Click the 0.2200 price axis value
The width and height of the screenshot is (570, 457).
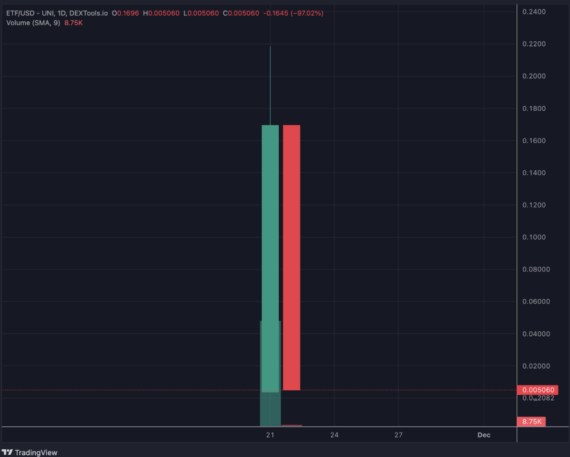point(534,44)
